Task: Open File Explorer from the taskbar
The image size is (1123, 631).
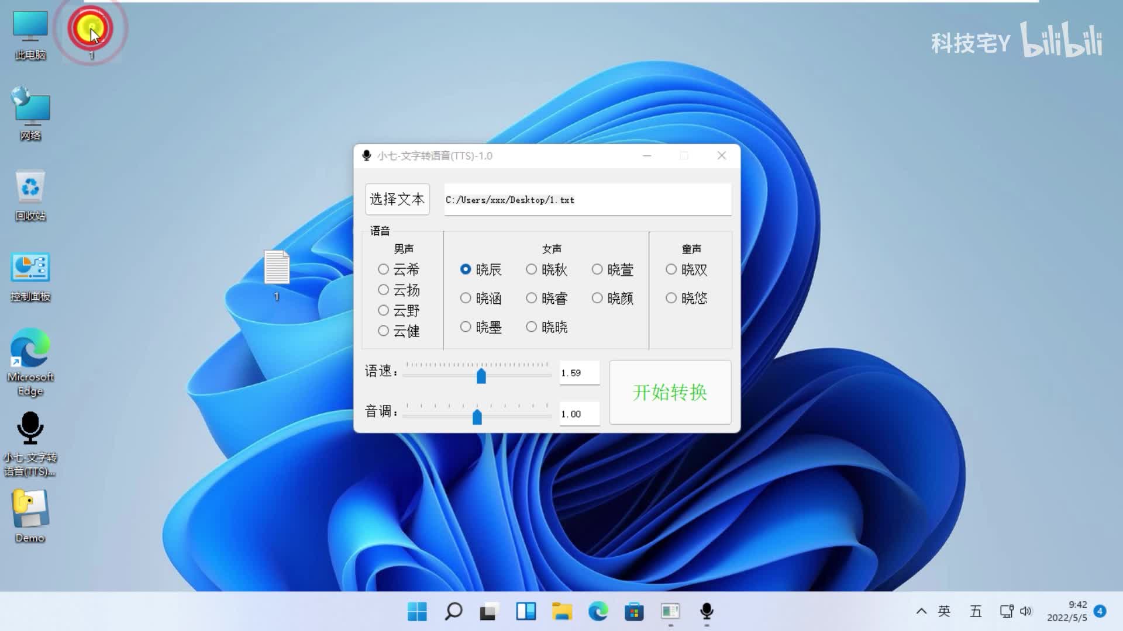Action: [561, 611]
